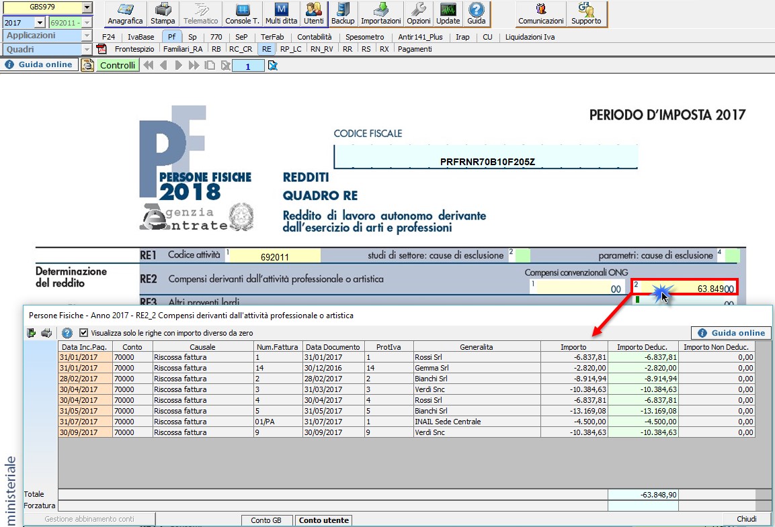The height and width of the screenshot is (527, 775).
Task: Click the Compensi convenzionali ONG field
Action: click(578, 288)
